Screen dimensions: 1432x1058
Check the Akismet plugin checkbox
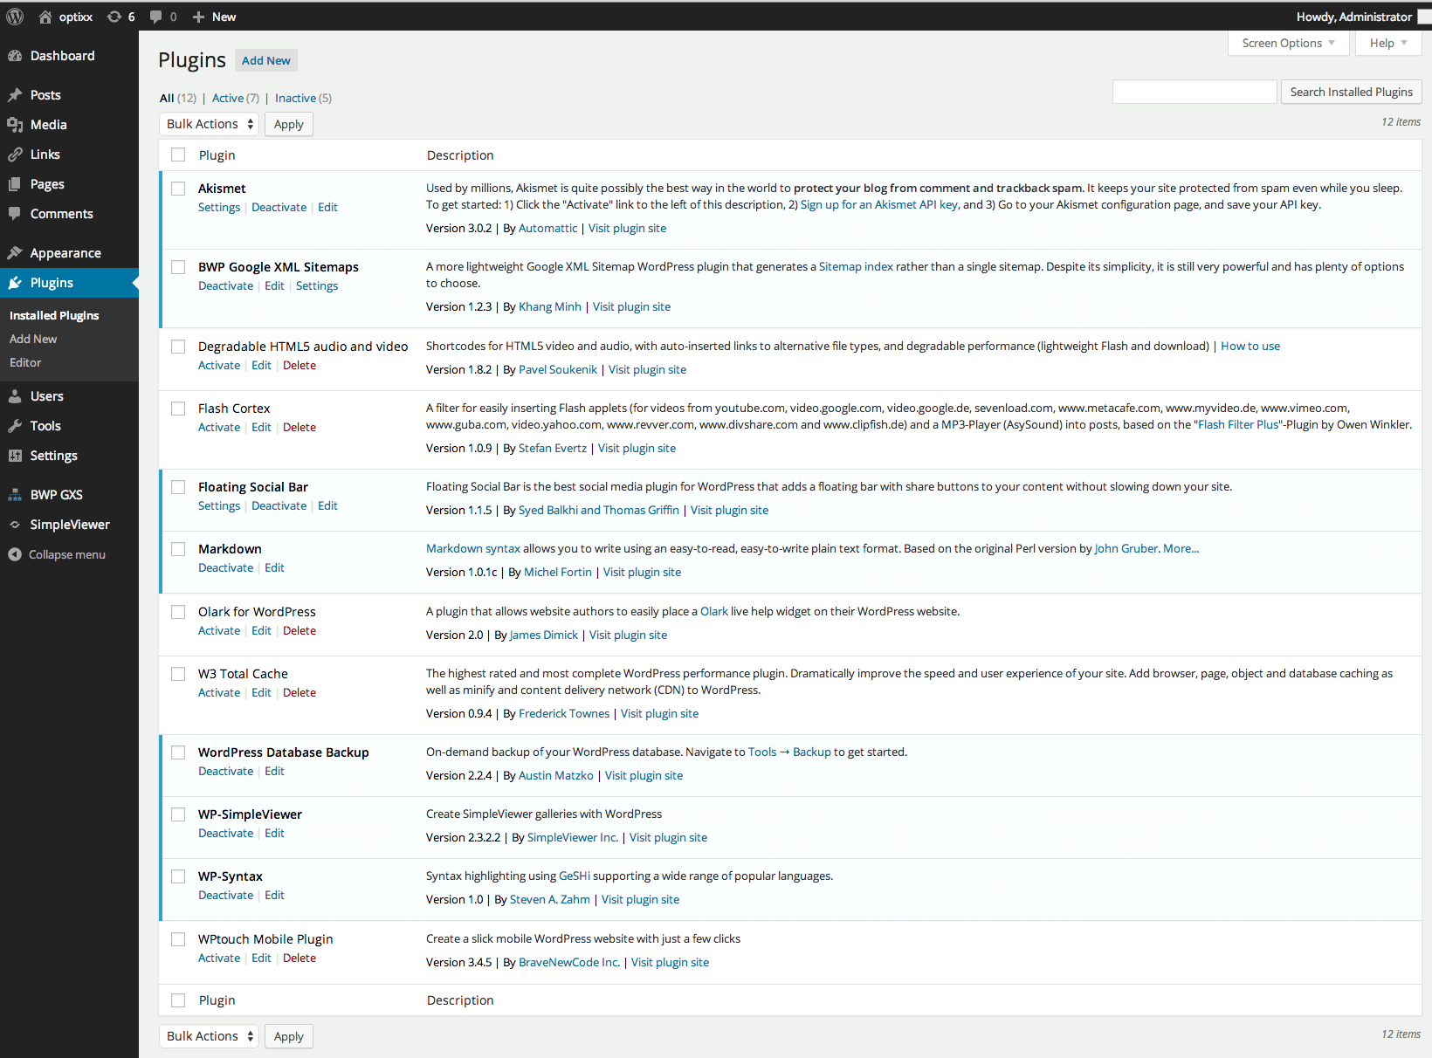point(178,189)
